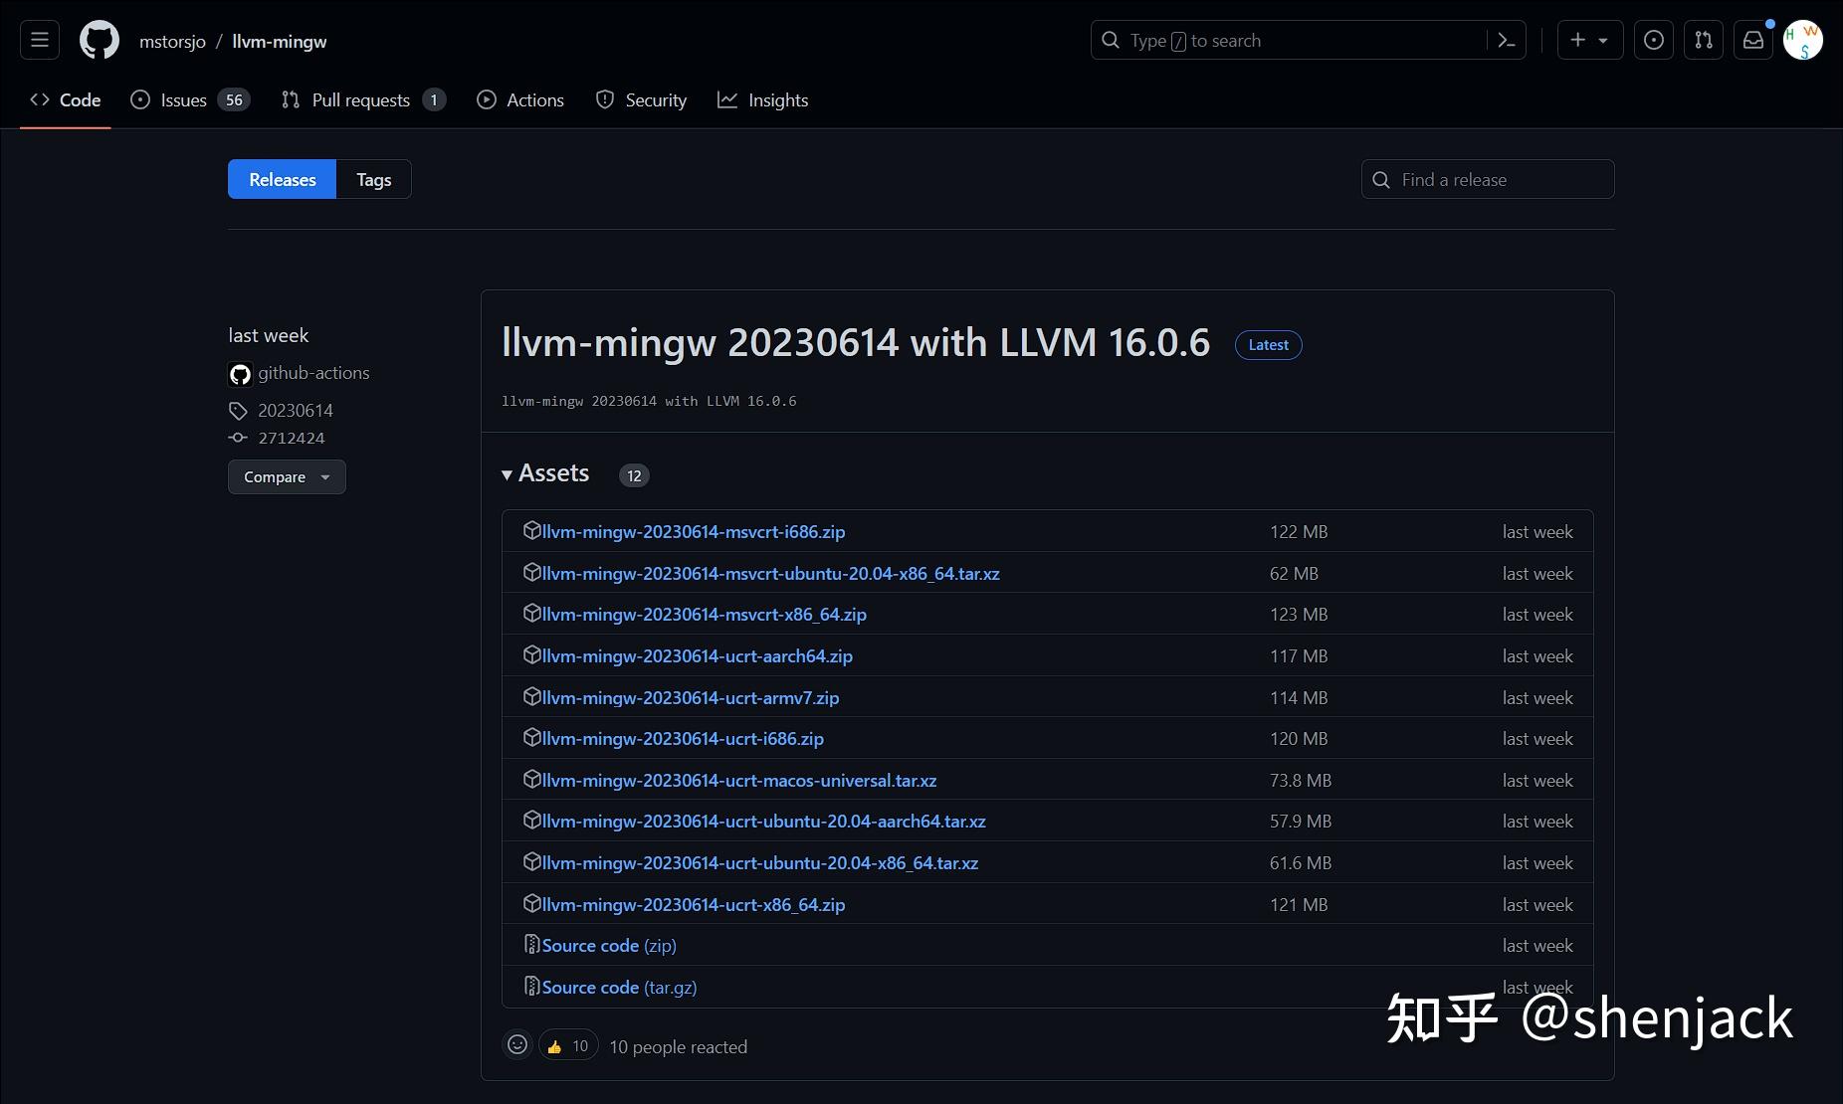The height and width of the screenshot is (1104, 1843).
Task: Open the llvm-mingw repository link
Action: [280, 41]
